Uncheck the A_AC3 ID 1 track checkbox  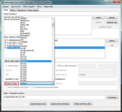coord(5,43)
